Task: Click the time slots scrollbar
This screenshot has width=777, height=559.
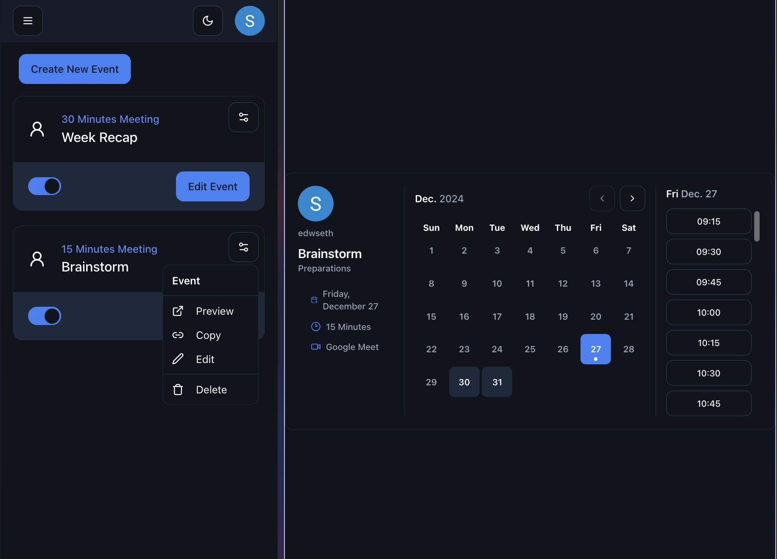Action: coord(757,226)
